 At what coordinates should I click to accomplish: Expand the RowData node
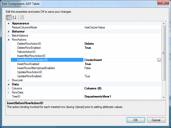[x=9, y=92]
